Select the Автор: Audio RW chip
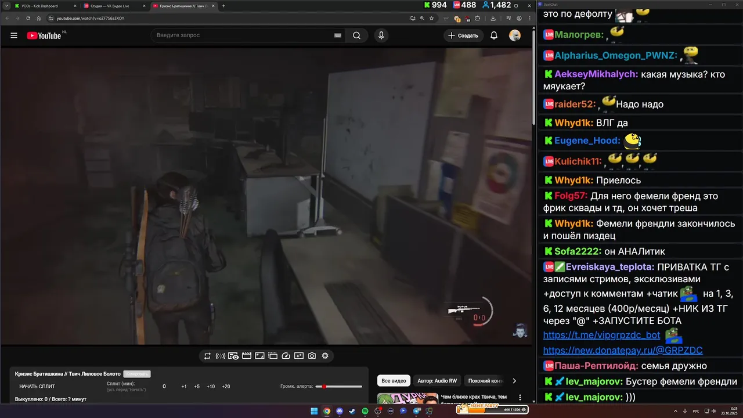Viewport: 743px width, 418px height. click(x=437, y=381)
